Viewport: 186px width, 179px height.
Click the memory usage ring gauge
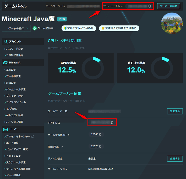[x=162, y=68]
